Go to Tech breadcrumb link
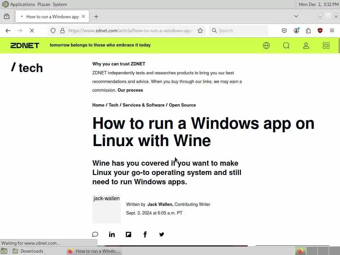Screen dimensions: 340x255 point(114,105)
